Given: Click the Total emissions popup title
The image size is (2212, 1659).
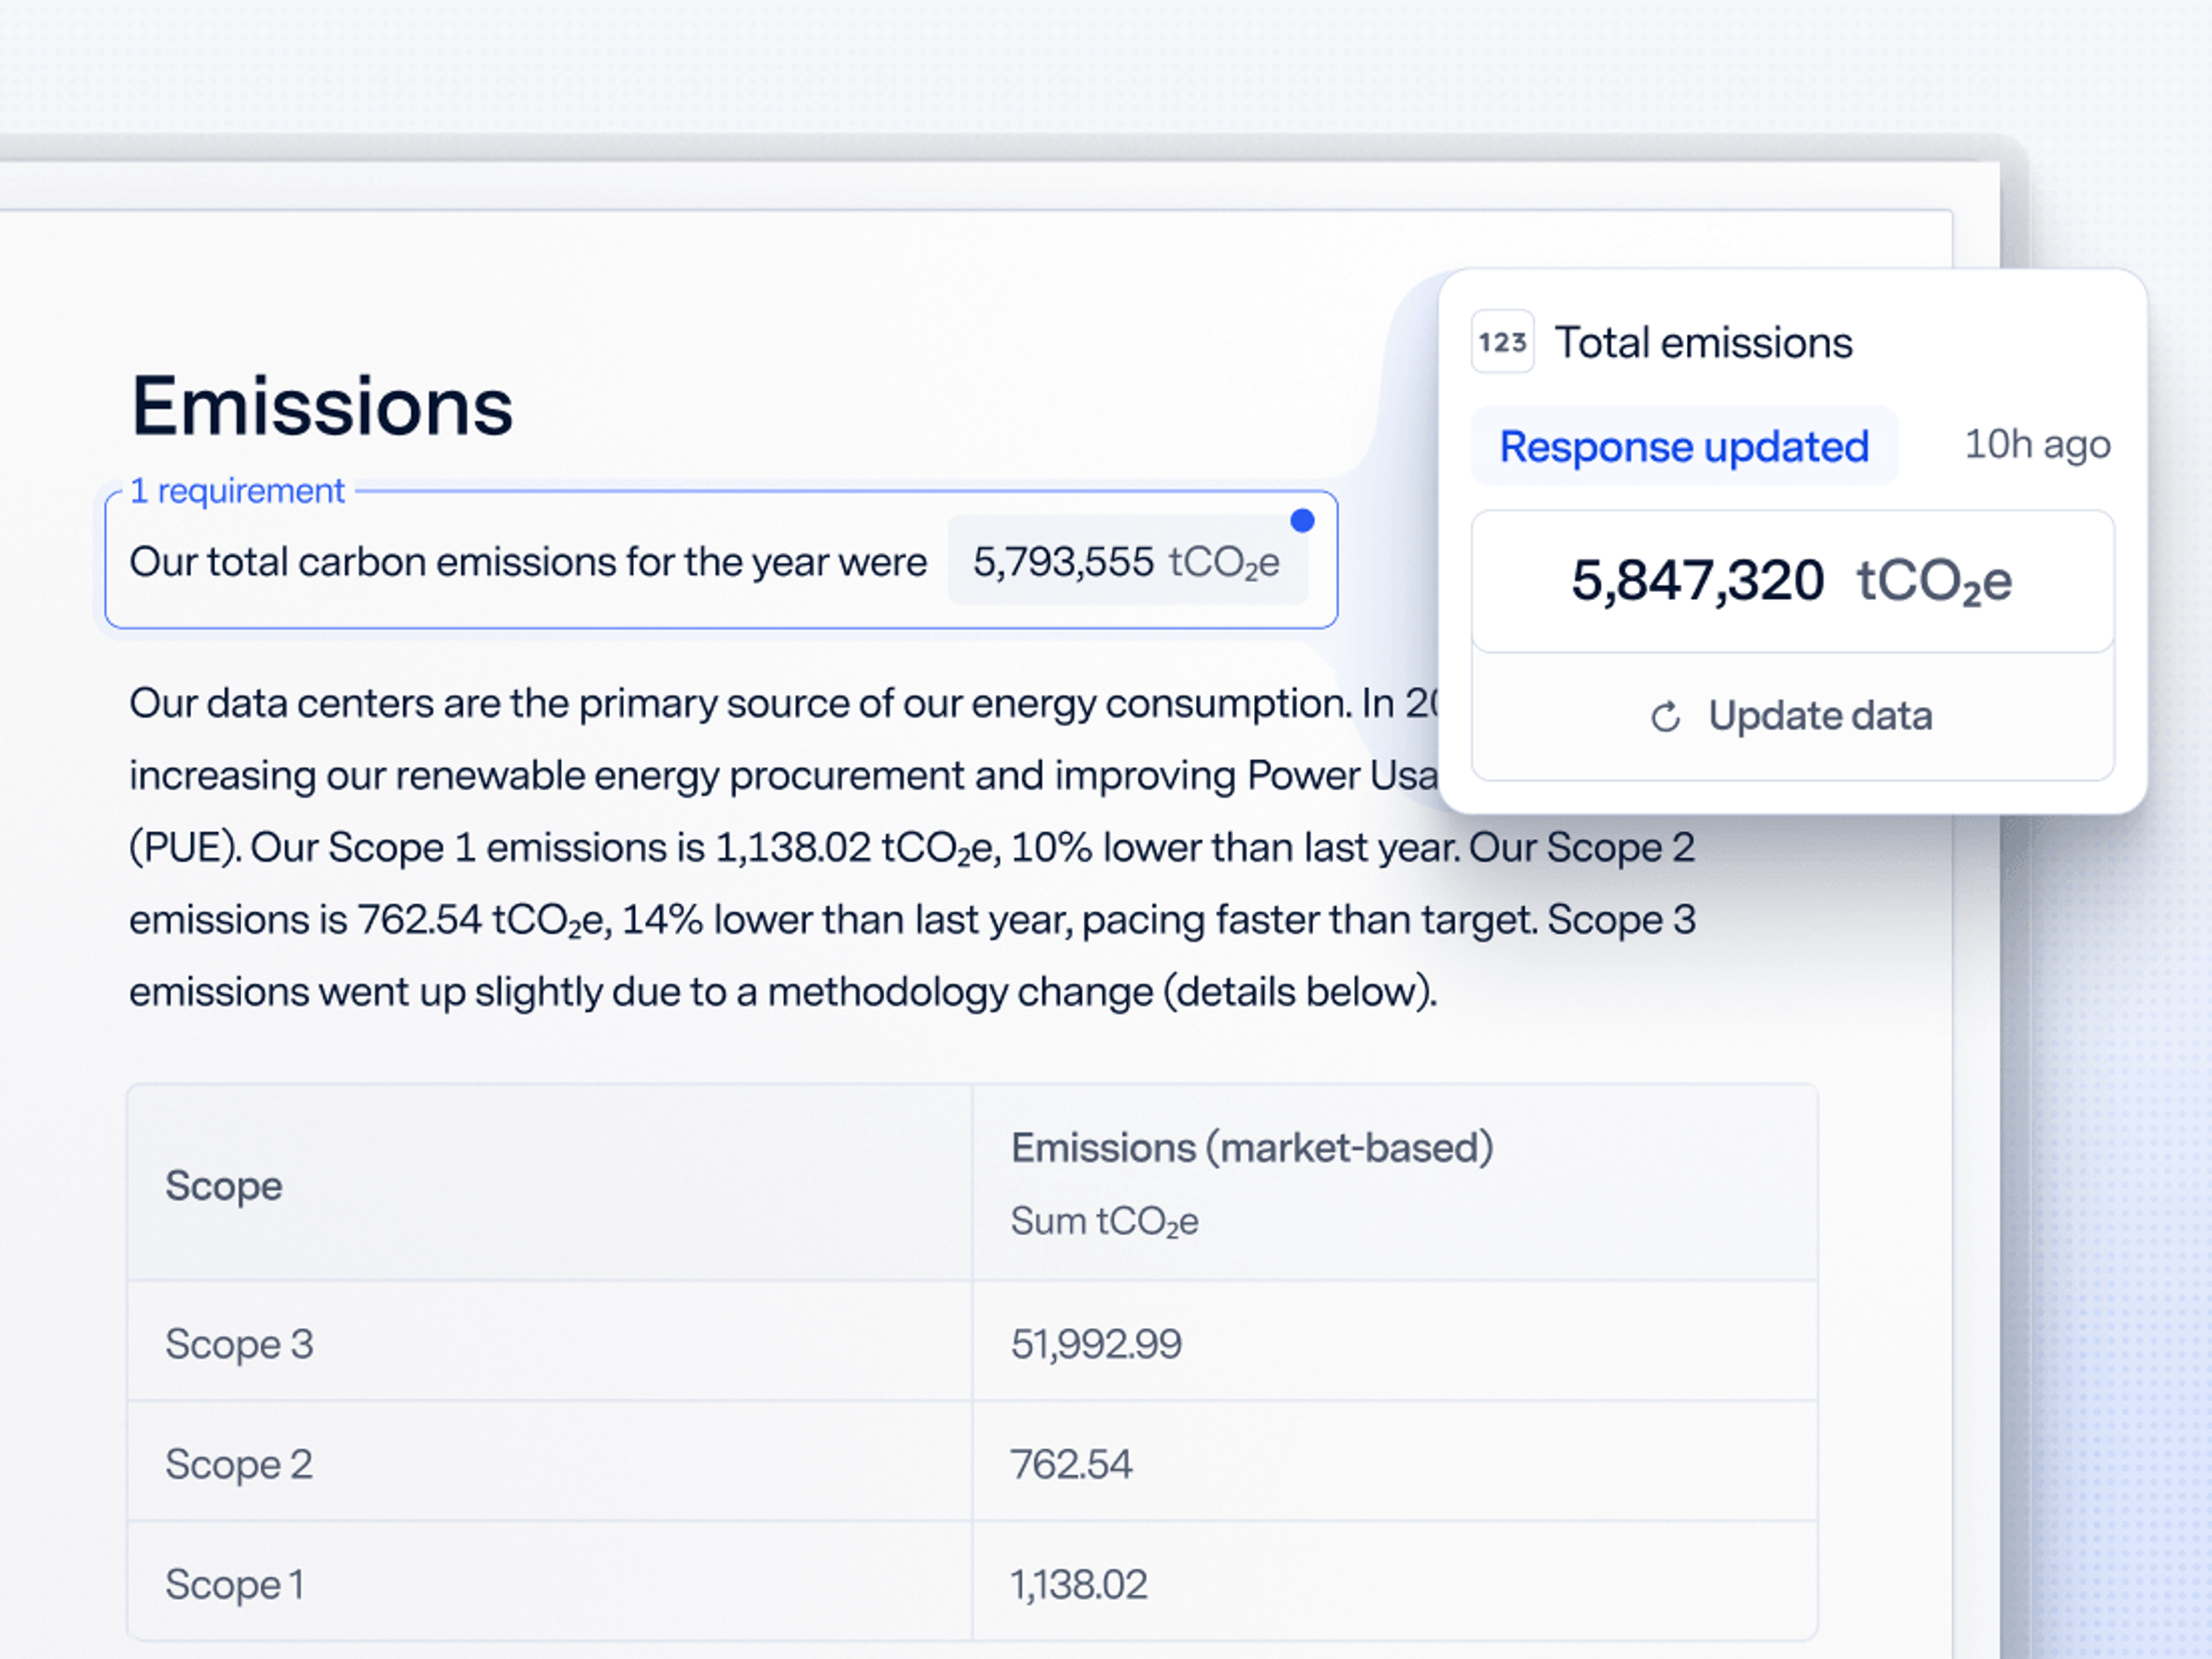Looking at the screenshot, I should coord(1703,343).
